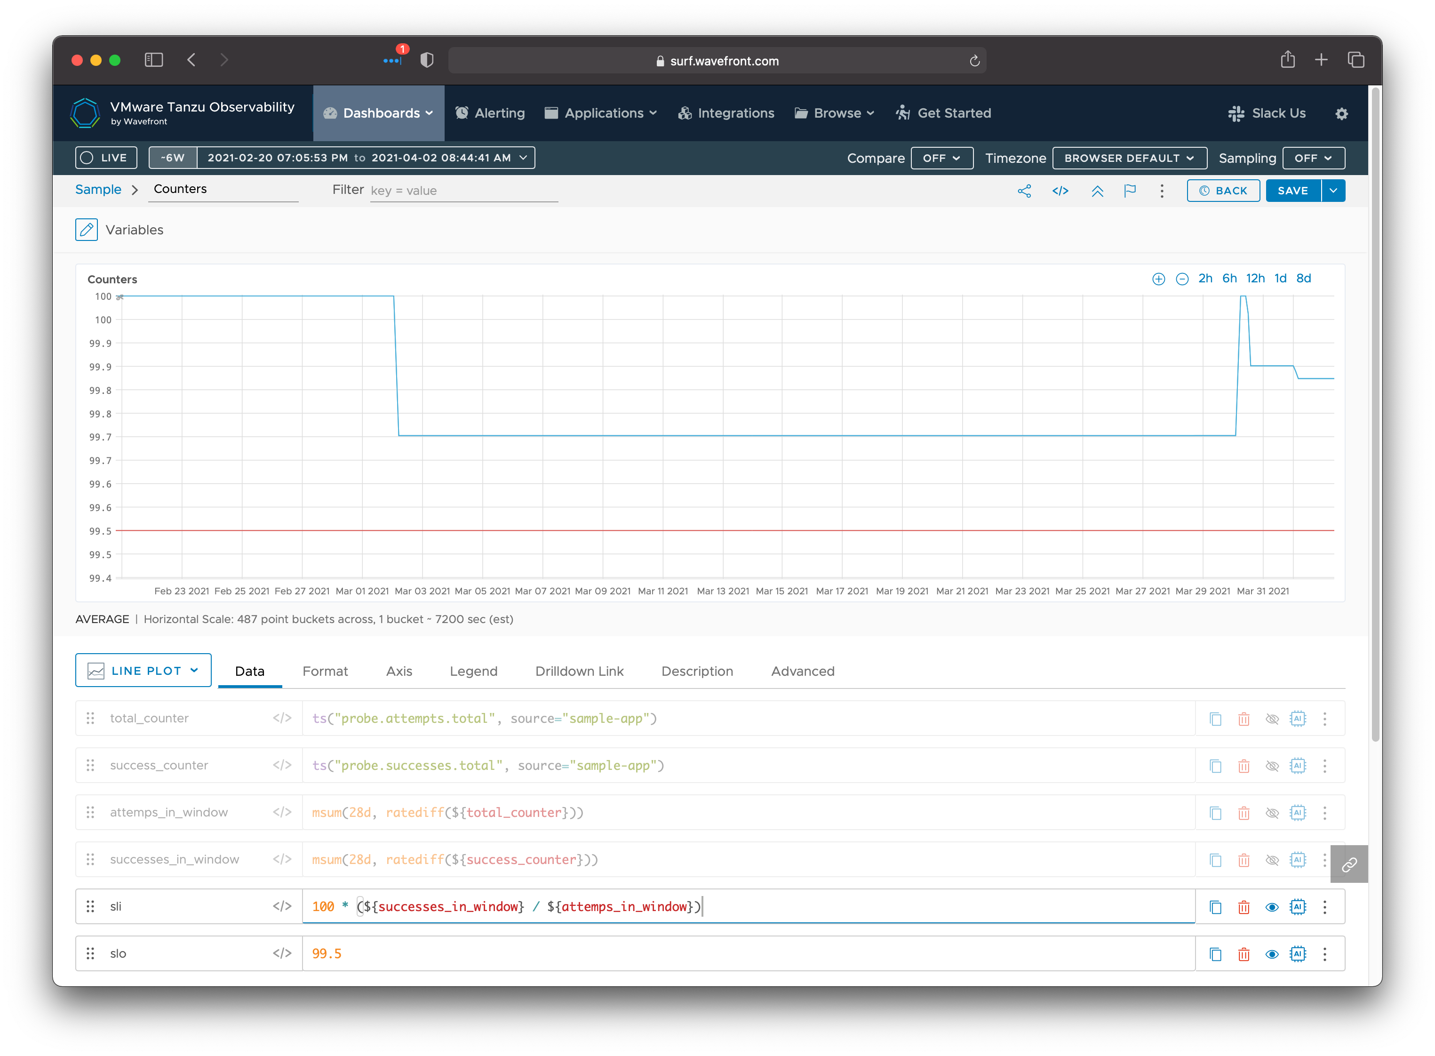
Task: Click the flag events icon
Action: [1130, 191]
